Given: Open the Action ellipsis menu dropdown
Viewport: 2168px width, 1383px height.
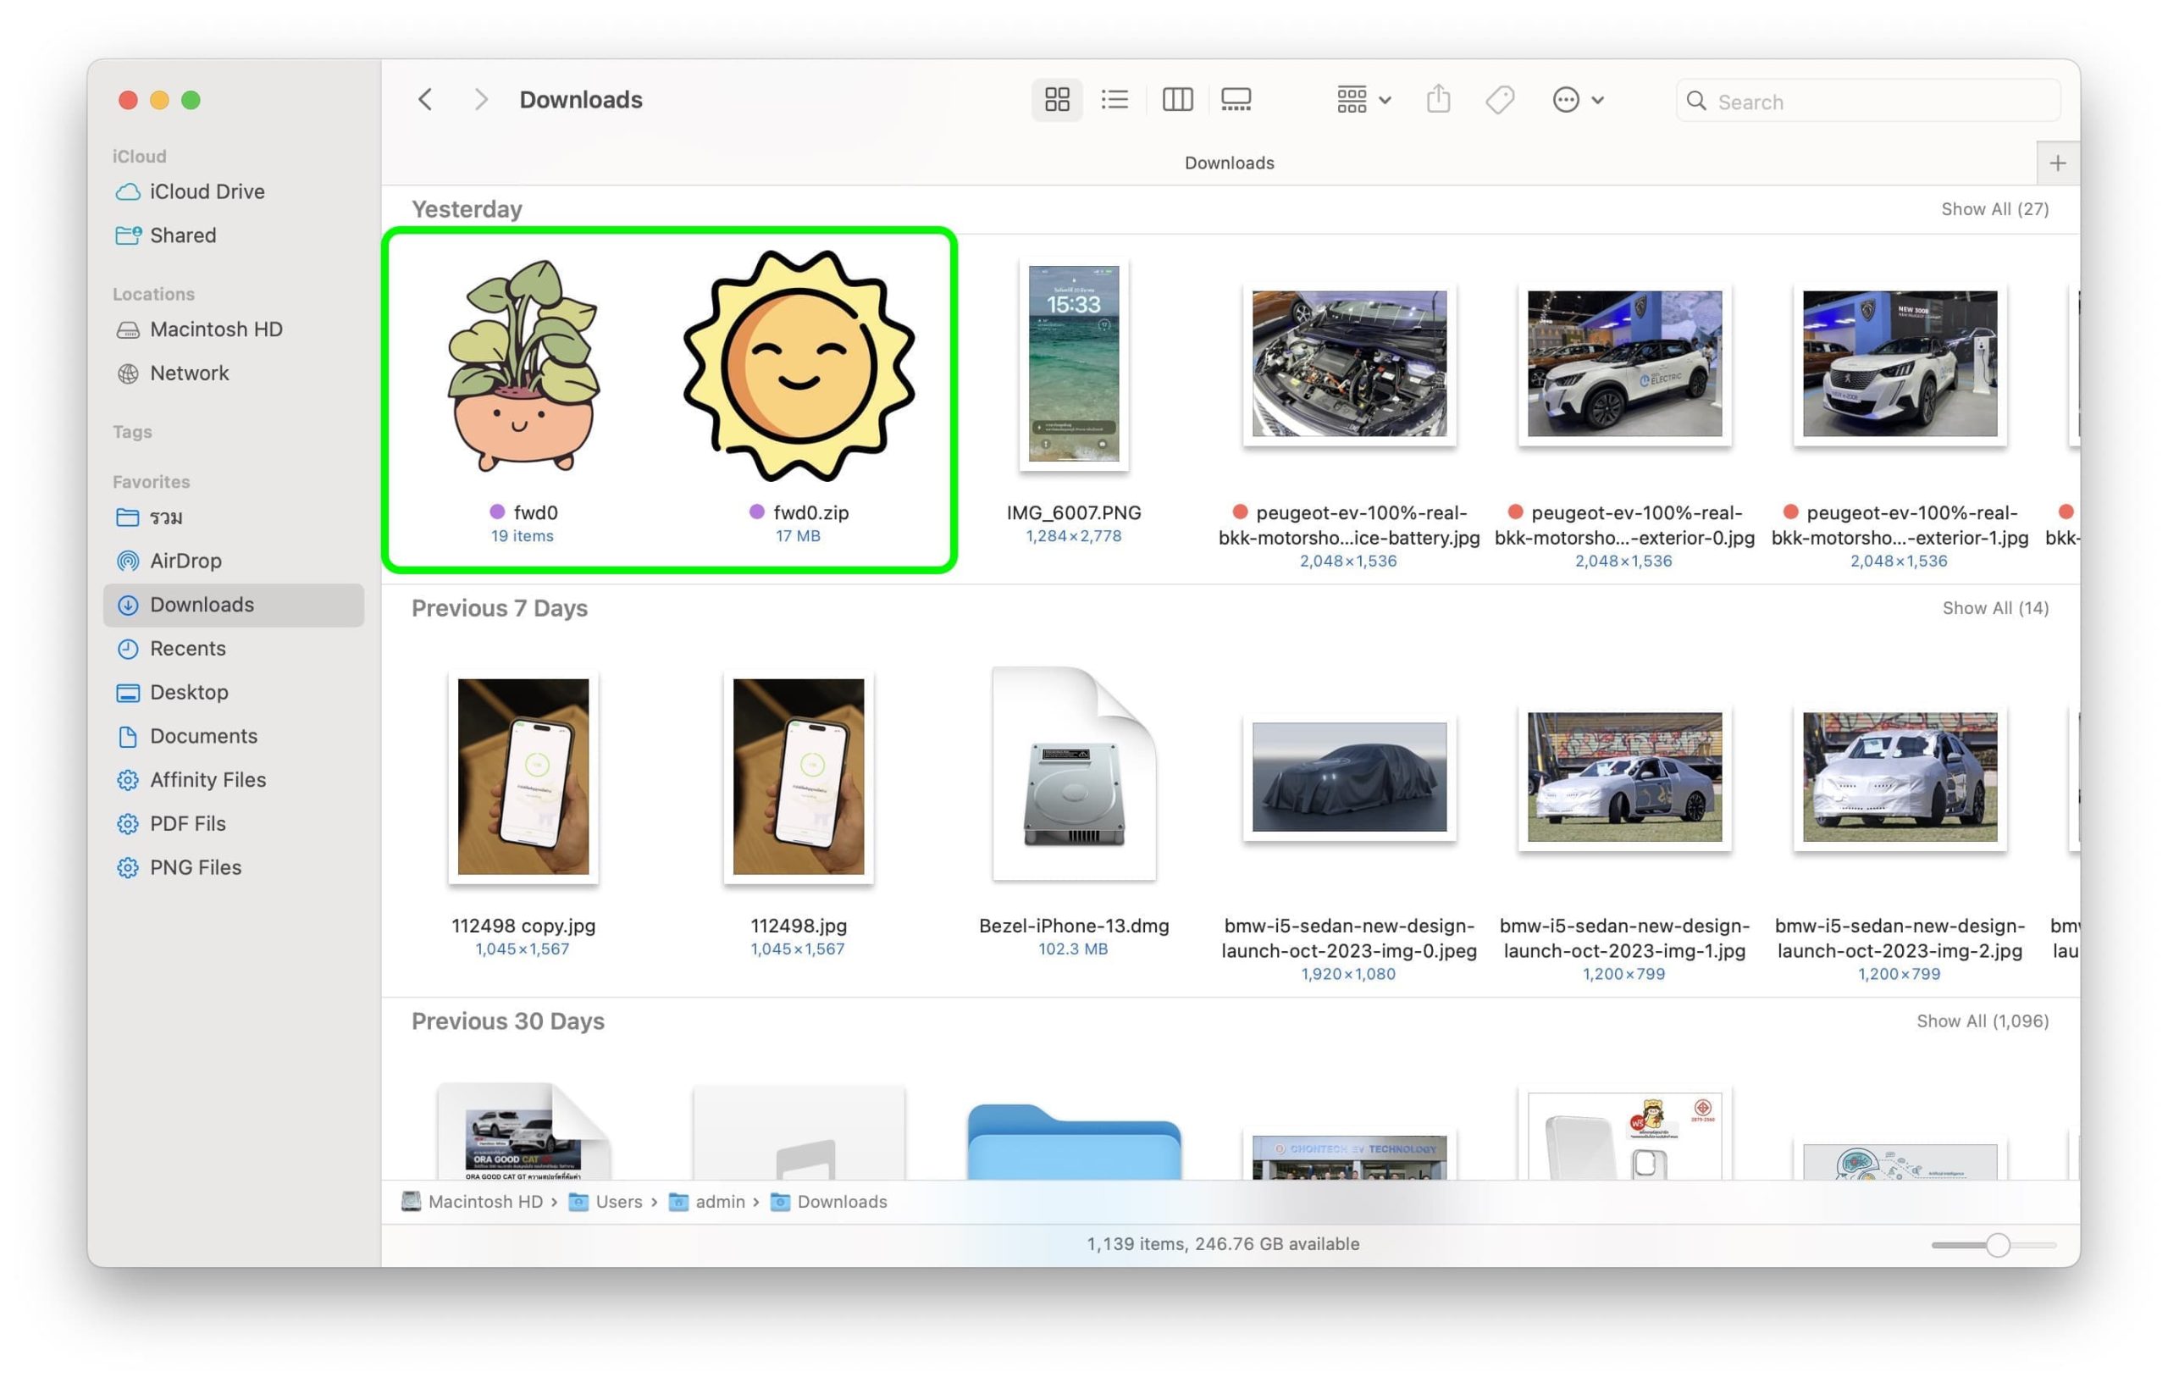Looking at the screenshot, I should (x=1577, y=99).
